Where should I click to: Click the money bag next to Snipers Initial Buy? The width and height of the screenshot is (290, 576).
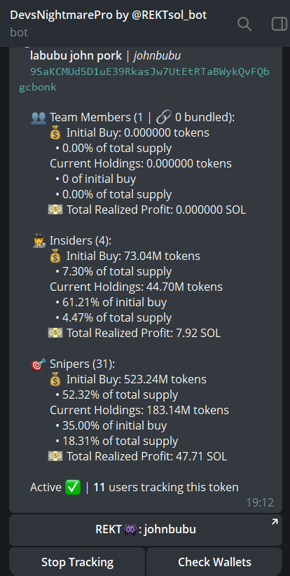click(x=55, y=380)
